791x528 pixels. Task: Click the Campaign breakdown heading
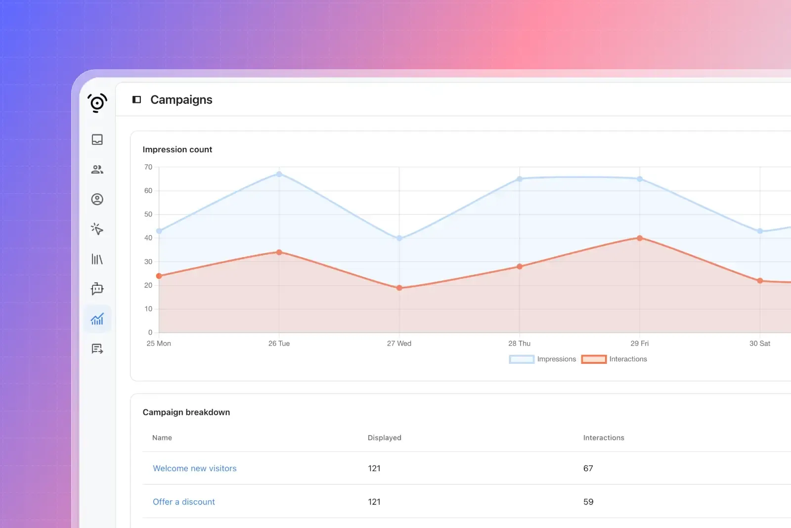pyautogui.click(x=186, y=412)
